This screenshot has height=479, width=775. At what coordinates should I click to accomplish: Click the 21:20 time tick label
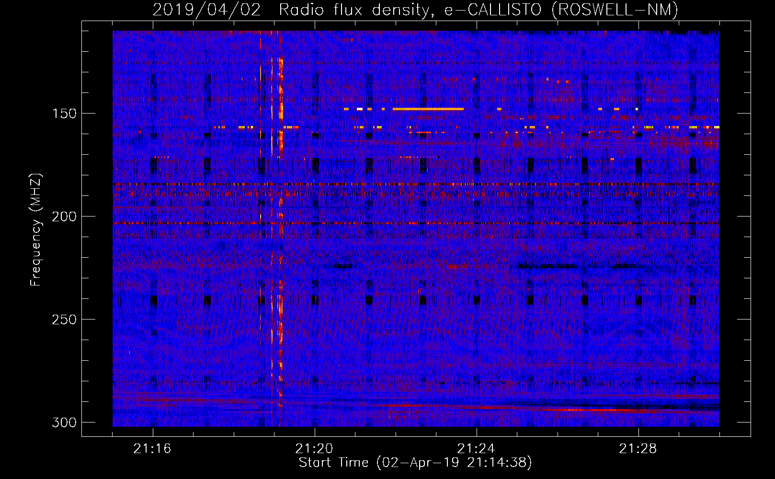click(314, 449)
